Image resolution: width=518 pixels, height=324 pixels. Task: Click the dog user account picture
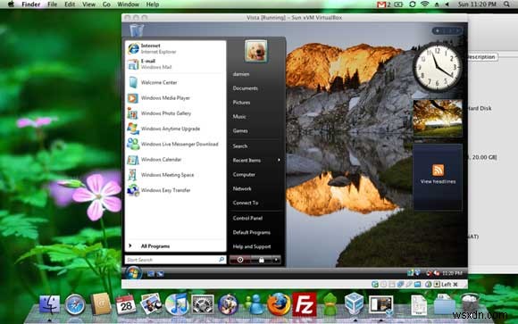tap(256, 51)
